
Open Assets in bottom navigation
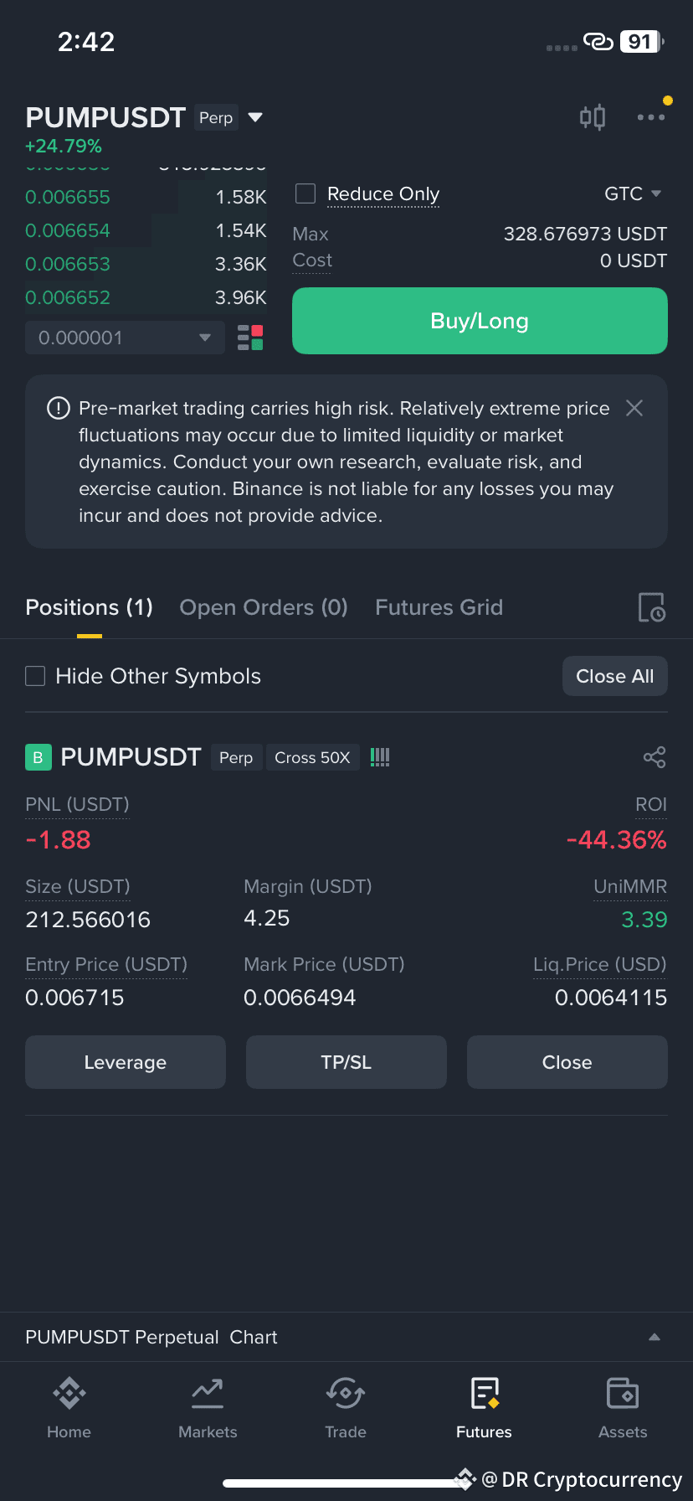[x=623, y=1408]
